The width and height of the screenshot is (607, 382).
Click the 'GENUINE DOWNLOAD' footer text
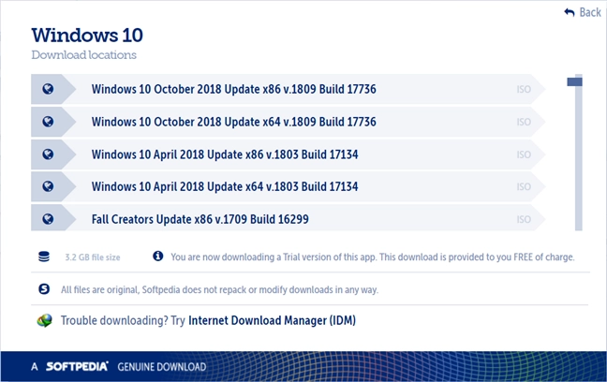click(x=162, y=367)
